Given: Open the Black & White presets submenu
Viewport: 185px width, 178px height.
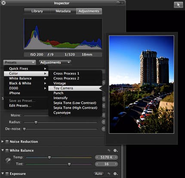Looking at the screenshot, I should 26,83.
